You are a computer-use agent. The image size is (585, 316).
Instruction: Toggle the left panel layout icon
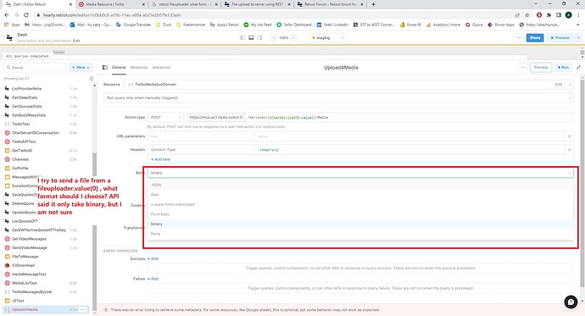(x=242, y=37)
